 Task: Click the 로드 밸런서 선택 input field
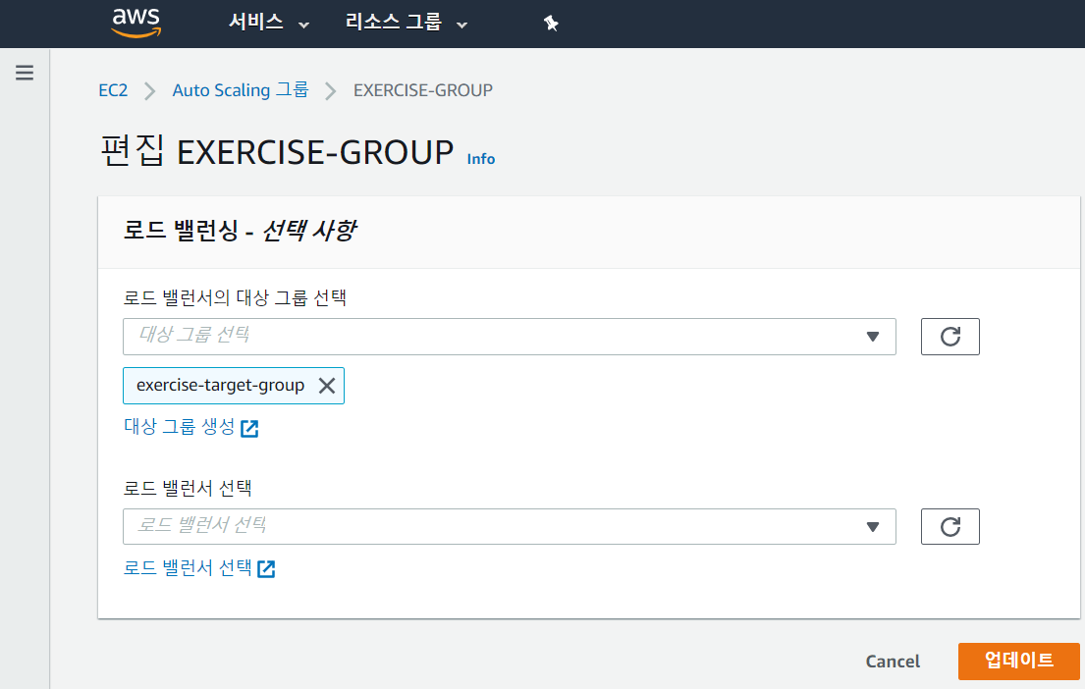491,526
